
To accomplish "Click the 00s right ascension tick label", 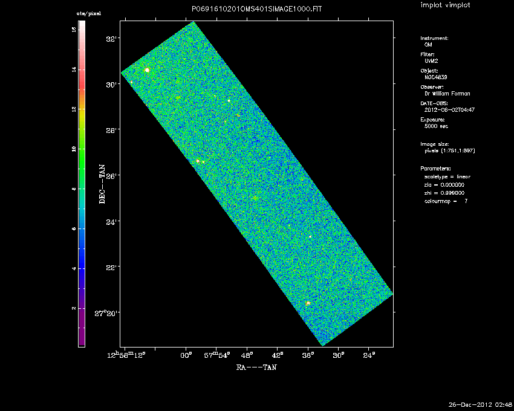I will tap(186, 355).
